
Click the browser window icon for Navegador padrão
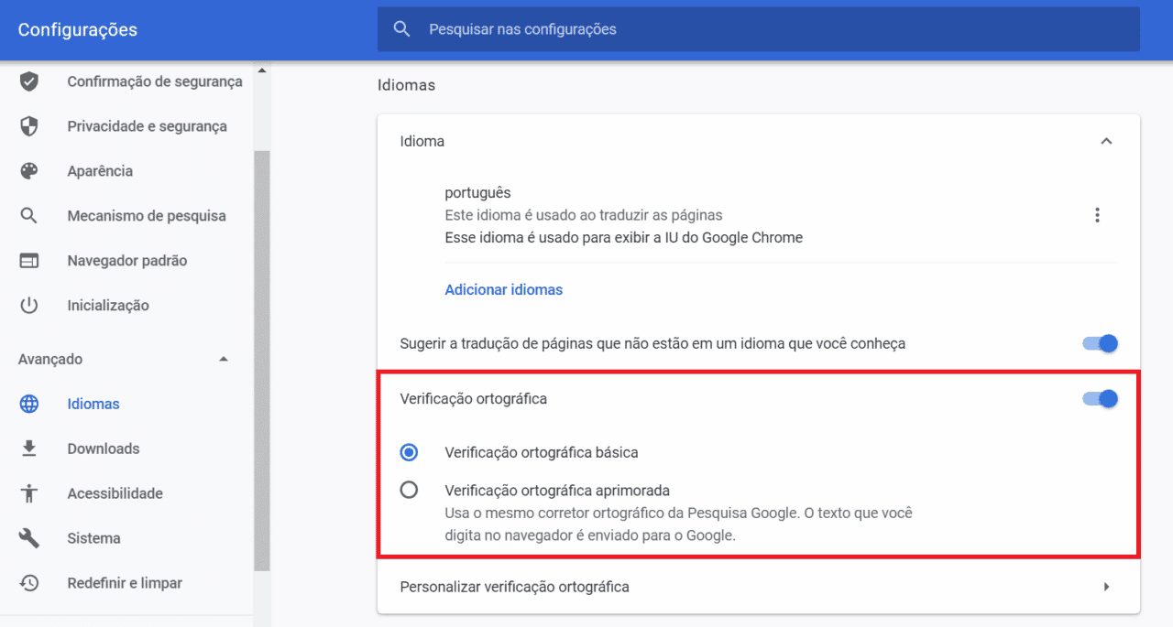point(29,261)
